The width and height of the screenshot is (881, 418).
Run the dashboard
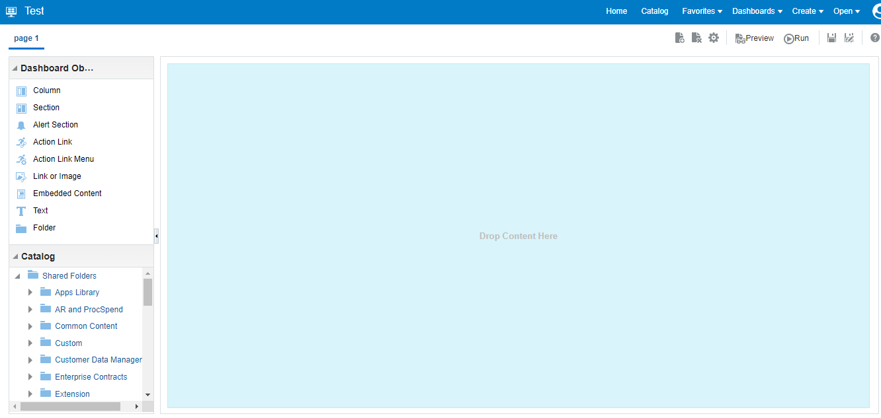pos(796,38)
